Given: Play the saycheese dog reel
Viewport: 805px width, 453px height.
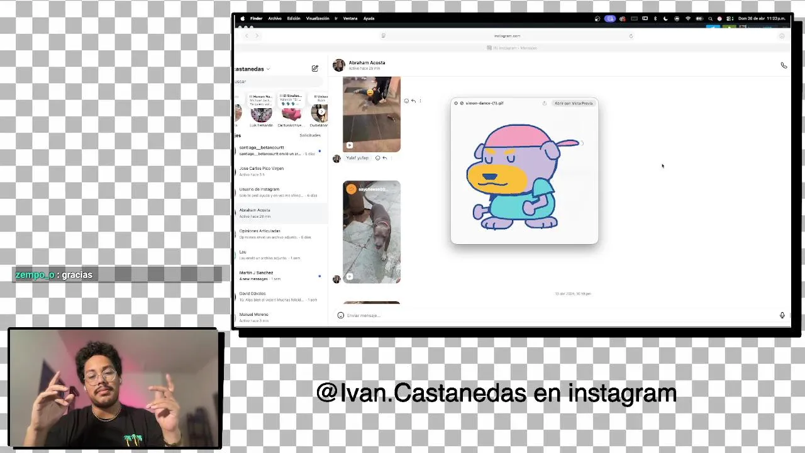Looking at the screenshot, I should click(372, 232).
